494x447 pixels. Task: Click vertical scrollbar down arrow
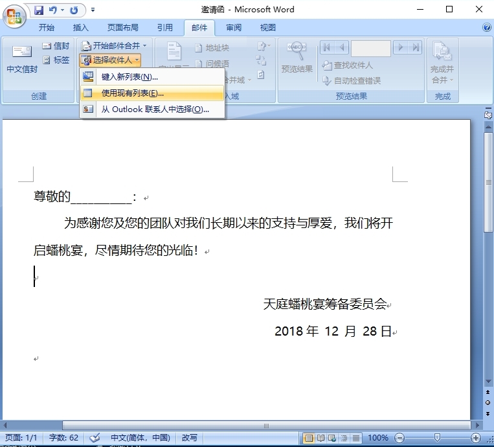coord(488,382)
